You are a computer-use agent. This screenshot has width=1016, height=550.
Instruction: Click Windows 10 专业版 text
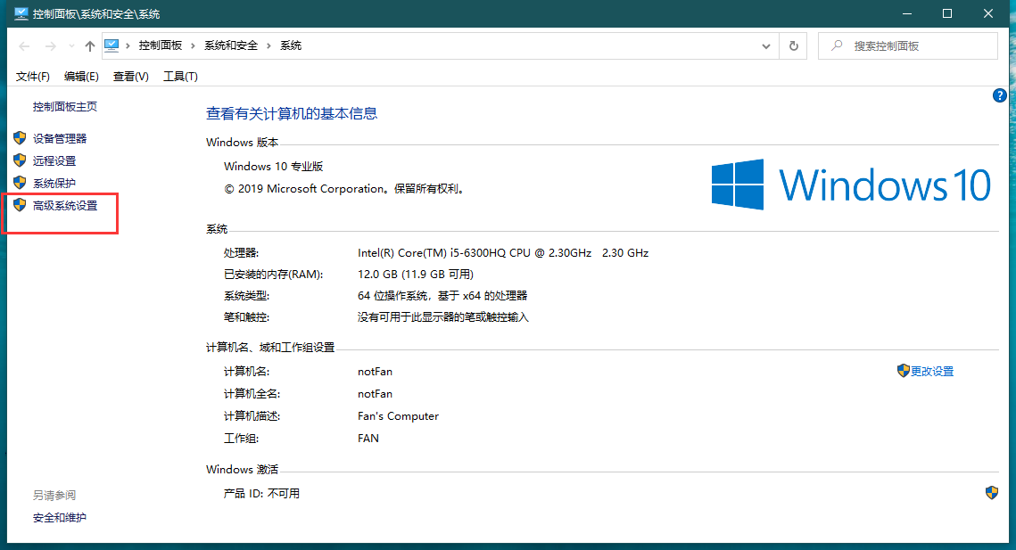274,167
